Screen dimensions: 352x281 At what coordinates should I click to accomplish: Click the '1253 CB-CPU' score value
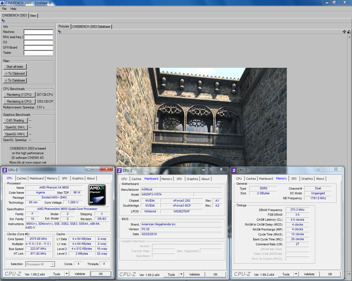[x=45, y=102]
